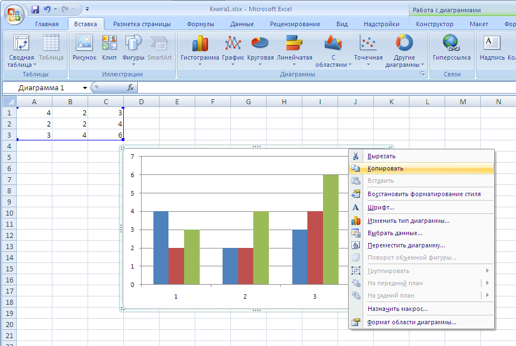Viewport: 516px width, 346px height.
Task: Select cell B3 containing 4
Action: (70, 135)
